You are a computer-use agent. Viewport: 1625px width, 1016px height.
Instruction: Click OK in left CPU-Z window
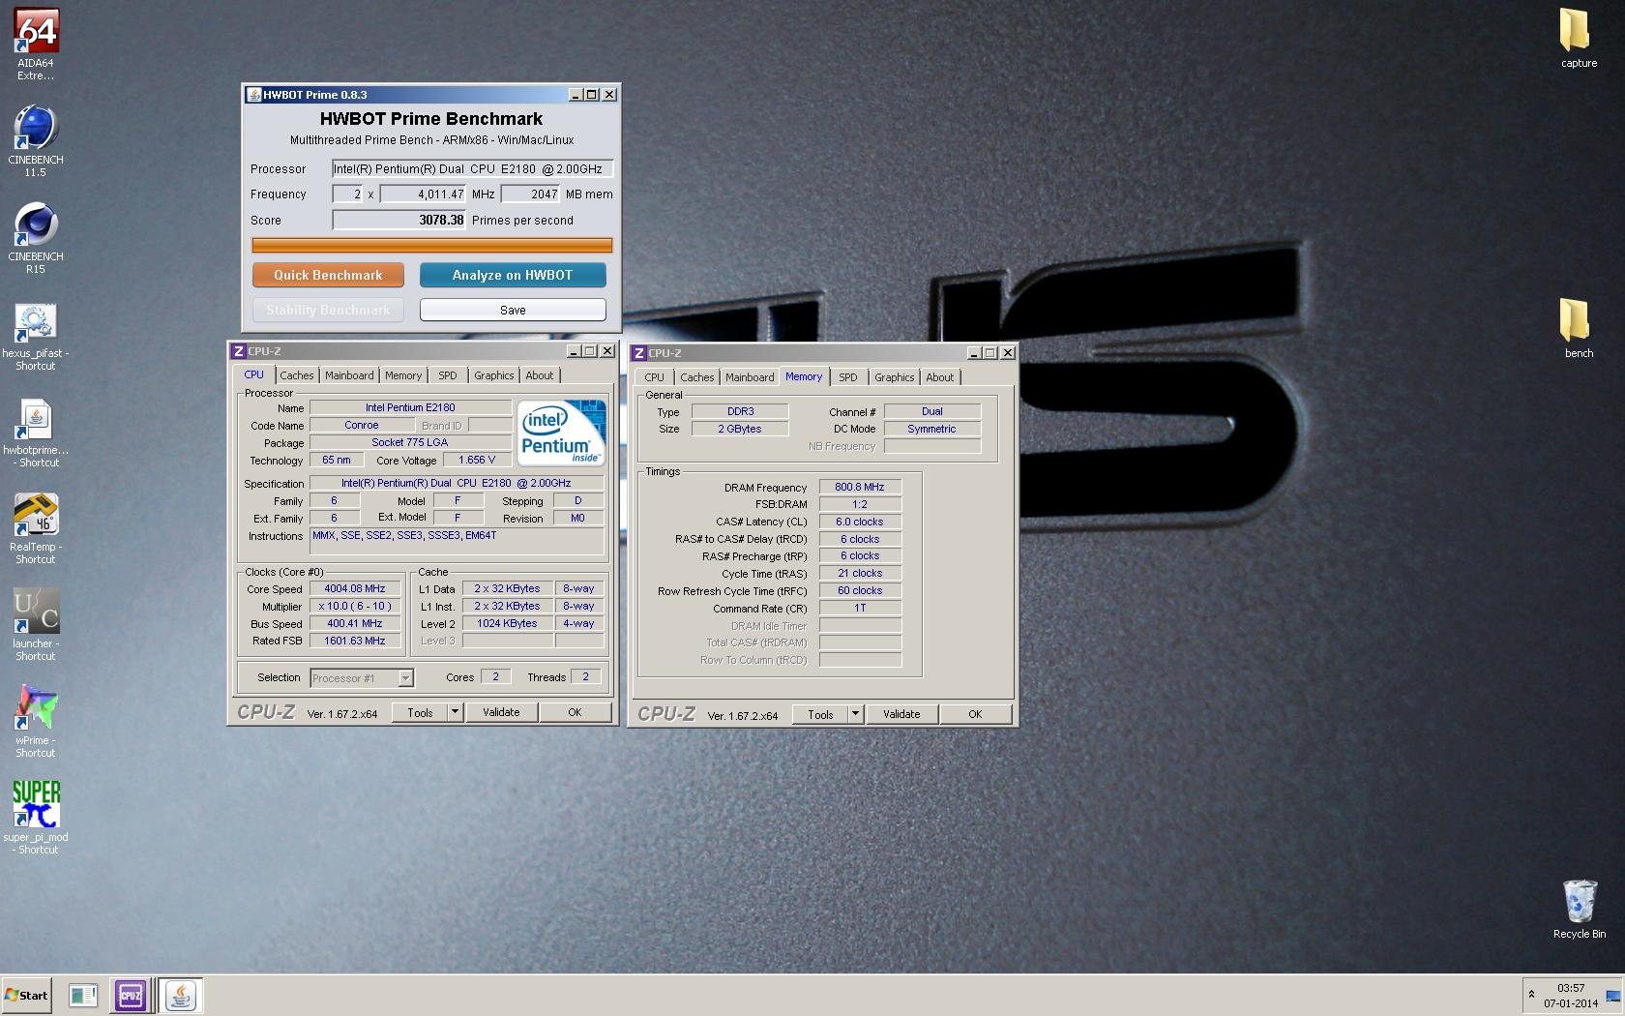pyautogui.click(x=575, y=712)
